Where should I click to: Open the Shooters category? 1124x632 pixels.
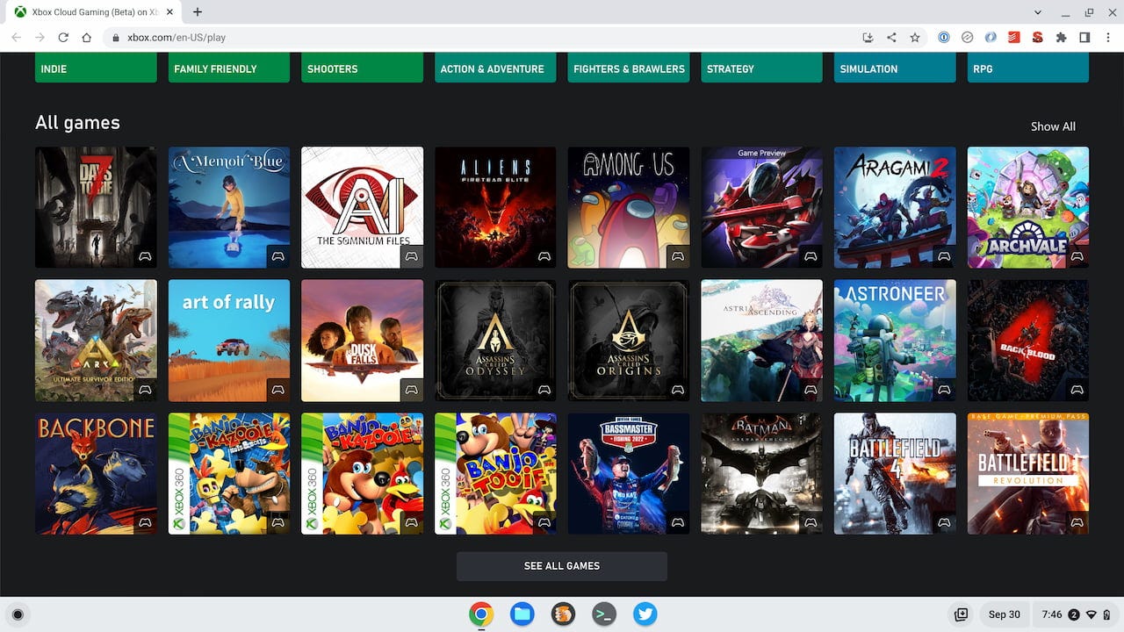[x=362, y=68]
